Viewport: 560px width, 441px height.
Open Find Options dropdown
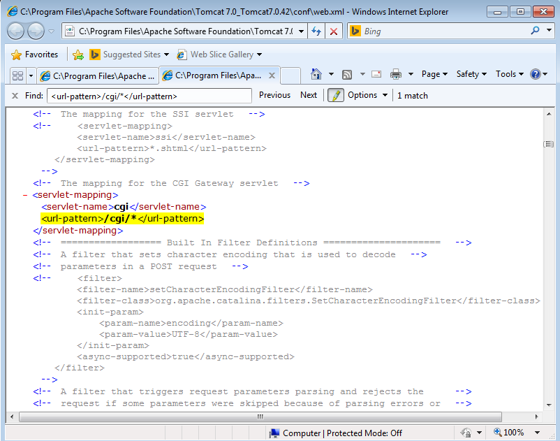click(367, 95)
